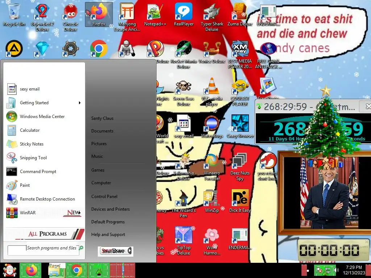
Task: Open the Recycle Bin desktop icon
Action: click(x=14, y=14)
